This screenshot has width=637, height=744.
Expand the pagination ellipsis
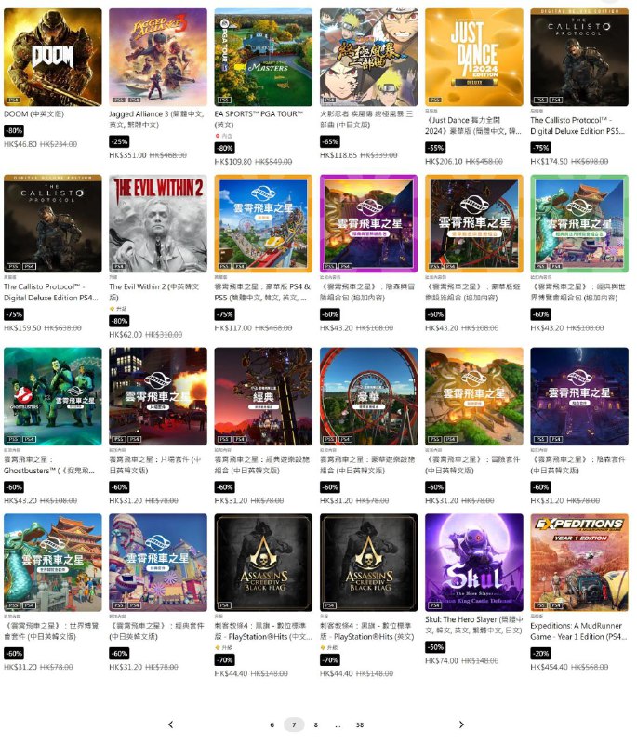tap(338, 725)
